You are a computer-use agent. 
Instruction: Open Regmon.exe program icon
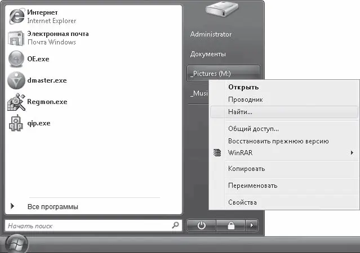pos(16,102)
